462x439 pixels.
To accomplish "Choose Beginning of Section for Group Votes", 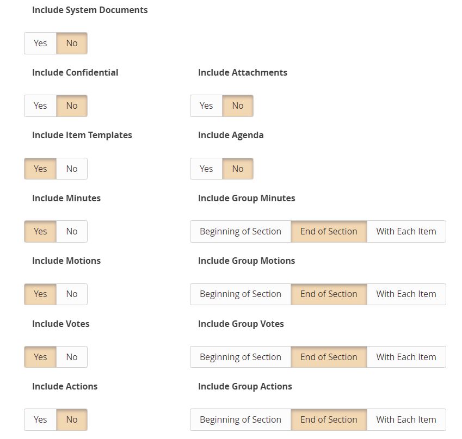I will pyautogui.click(x=241, y=357).
